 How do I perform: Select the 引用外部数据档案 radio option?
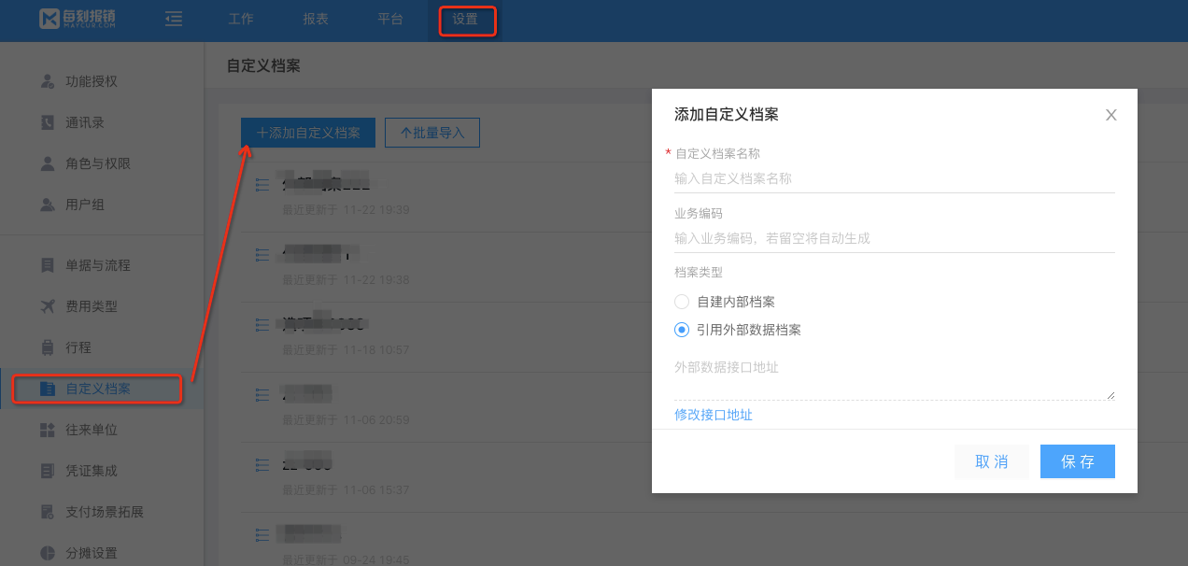pyautogui.click(x=682, y=330)
